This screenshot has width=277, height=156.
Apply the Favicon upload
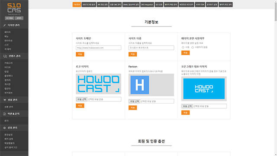click(x=133, y=108)
